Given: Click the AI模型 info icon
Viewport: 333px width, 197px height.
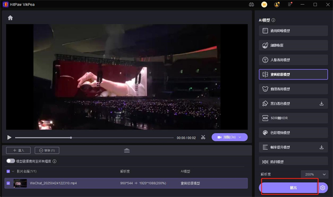Looking at the screenshot, I should [x=274, y=20].
